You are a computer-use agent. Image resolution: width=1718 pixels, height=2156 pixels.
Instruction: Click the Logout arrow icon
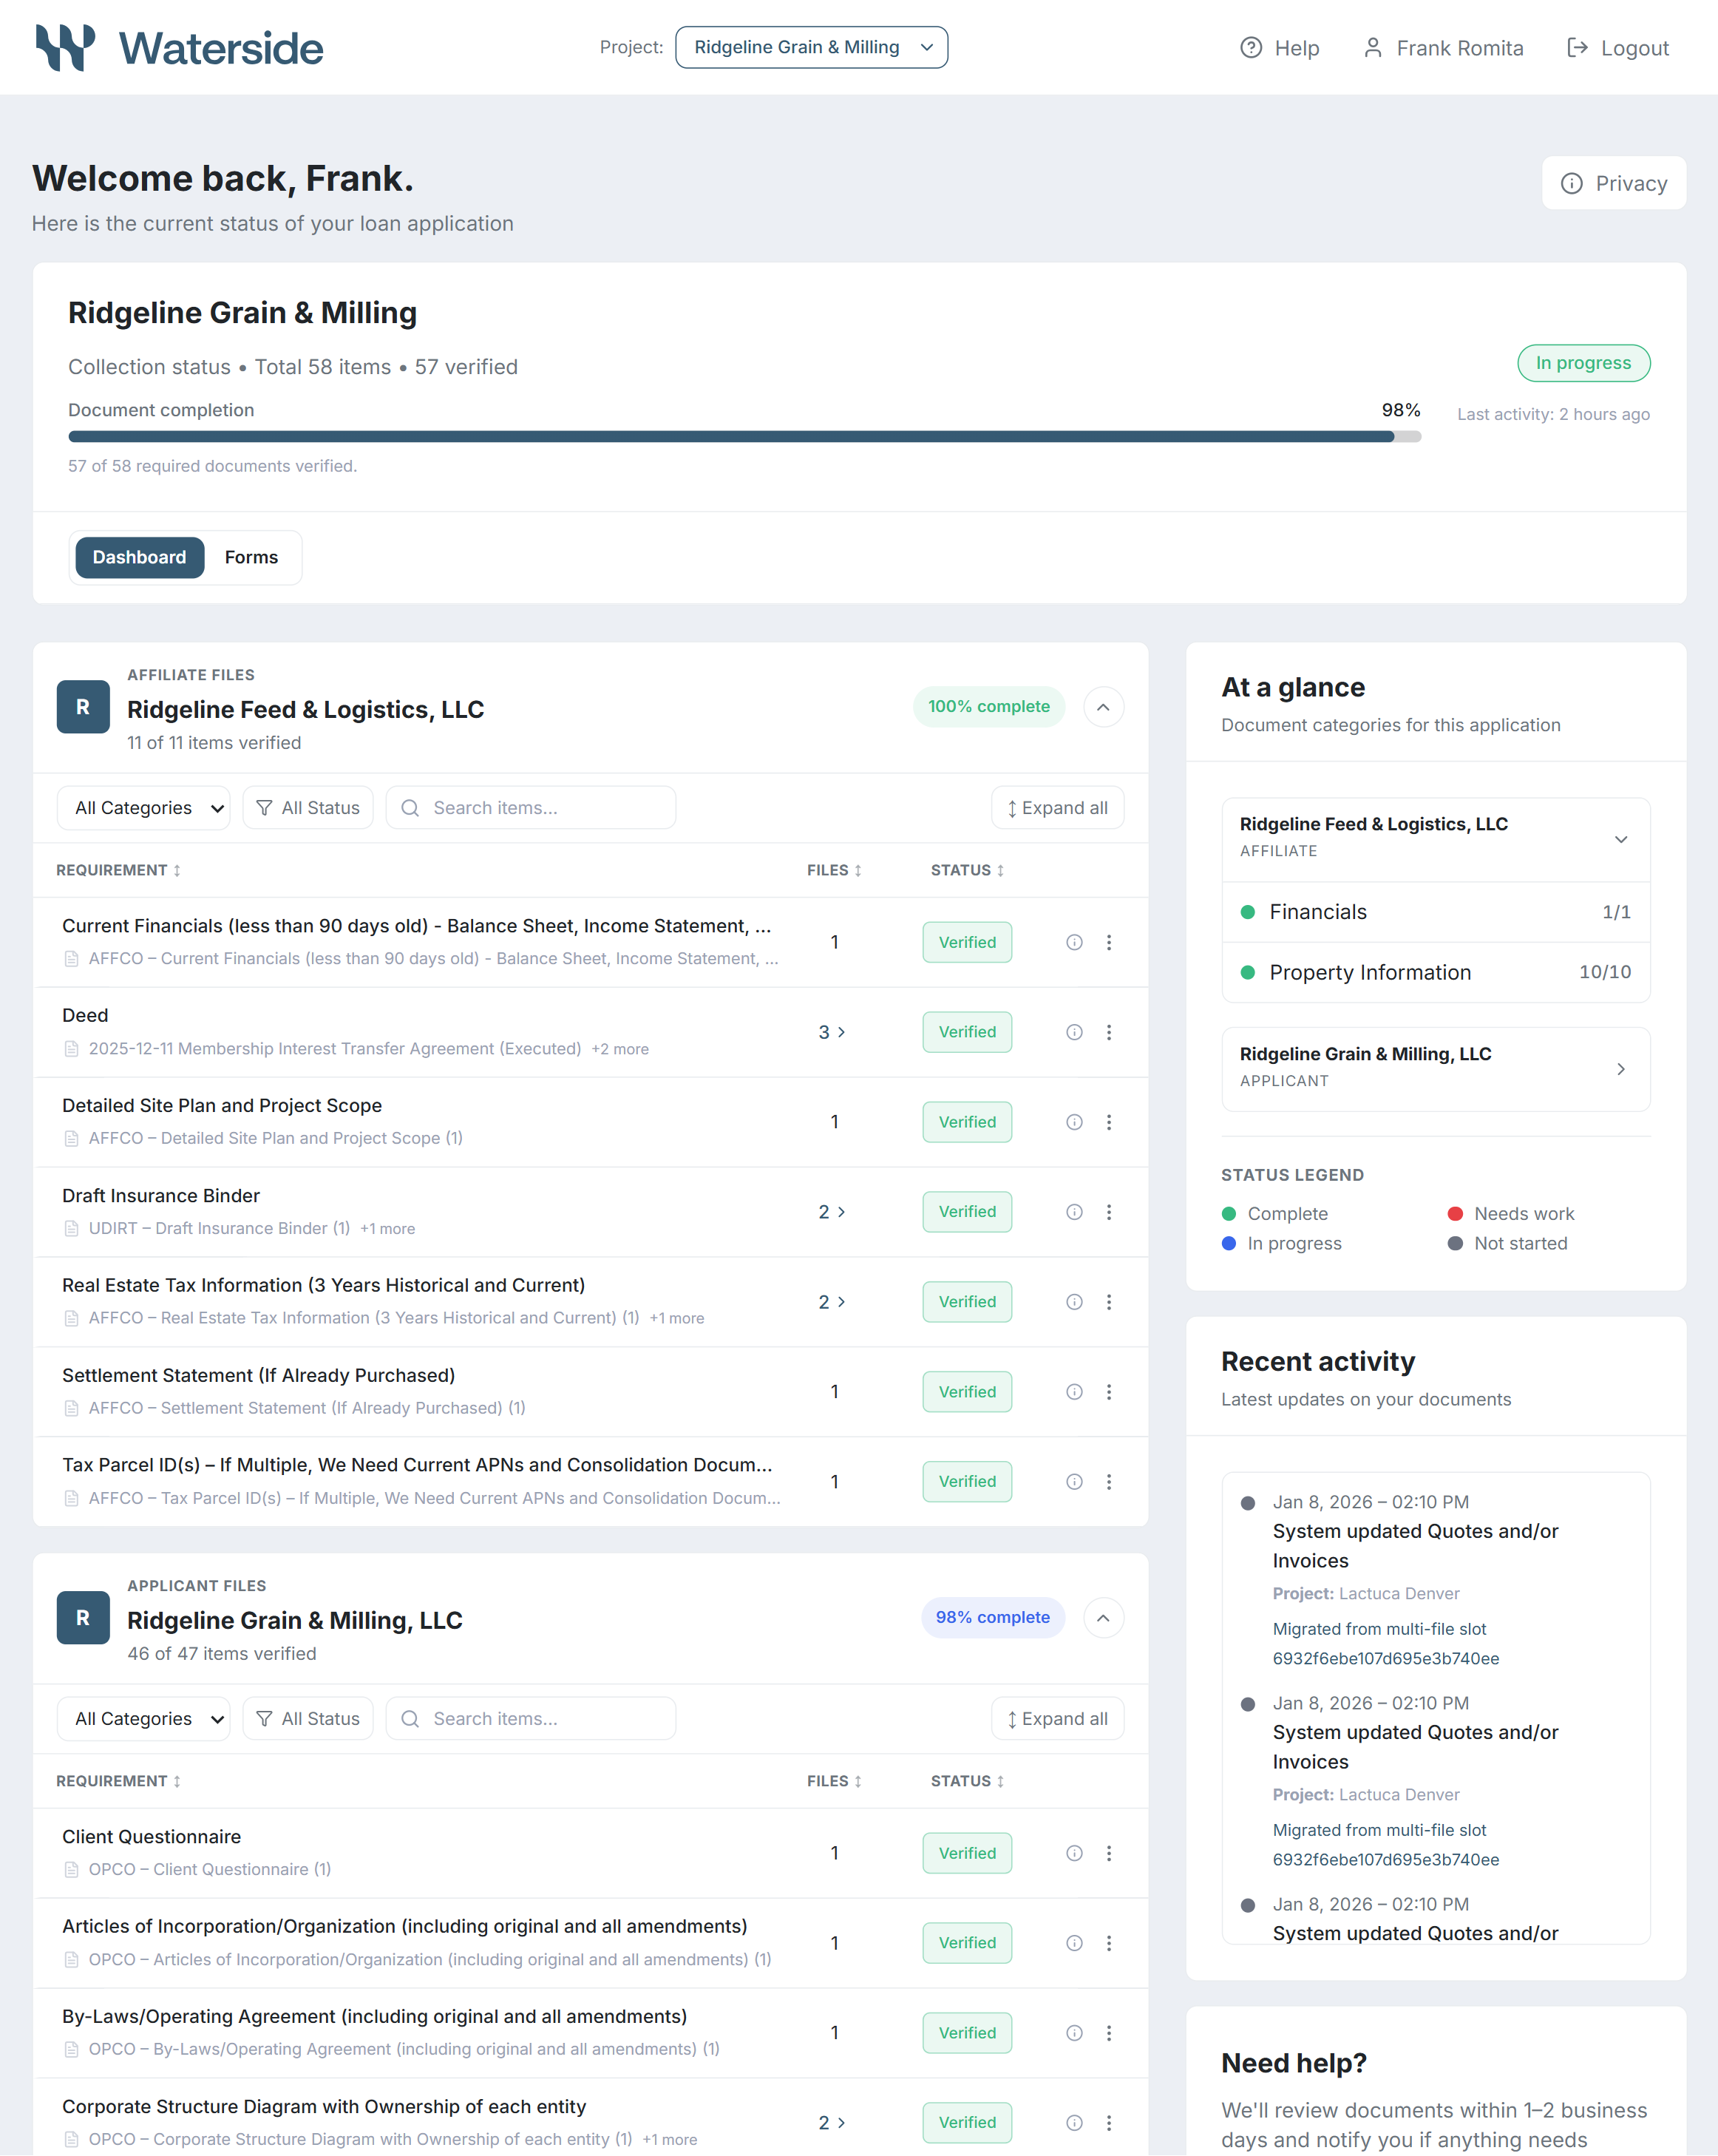pyautogui.click(x=1580, y=47)
